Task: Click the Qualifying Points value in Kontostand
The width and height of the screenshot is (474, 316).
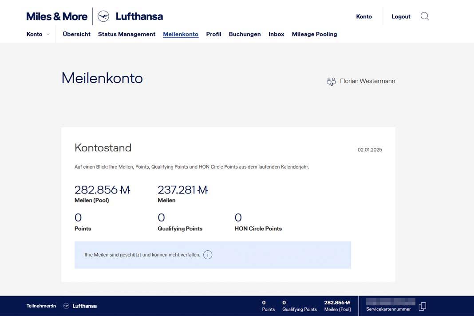Action: point(162,218)
